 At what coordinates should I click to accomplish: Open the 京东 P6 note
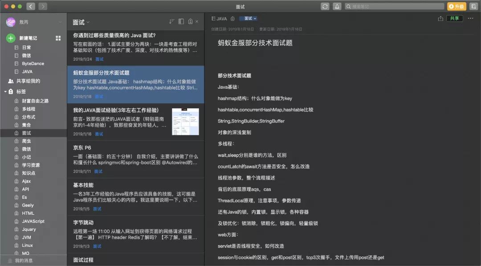point(135,160)
